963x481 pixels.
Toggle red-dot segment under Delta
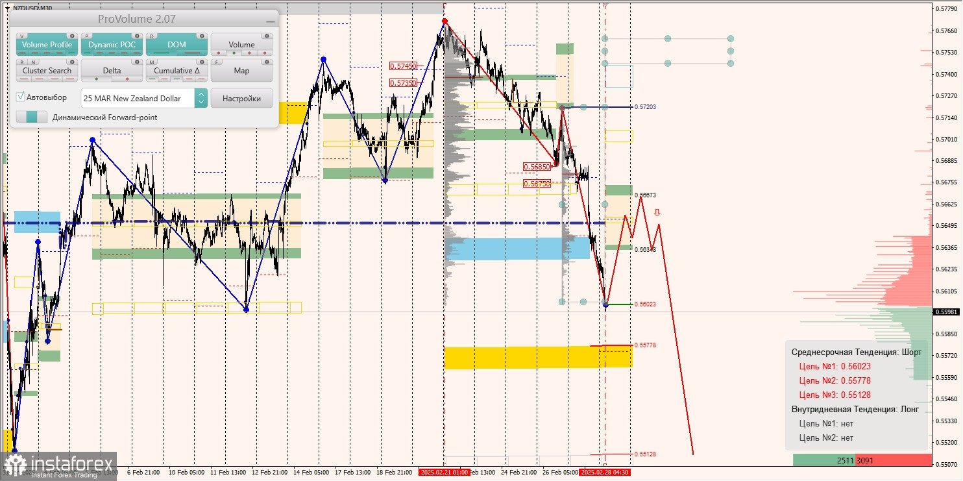click(x=127, y=79)
